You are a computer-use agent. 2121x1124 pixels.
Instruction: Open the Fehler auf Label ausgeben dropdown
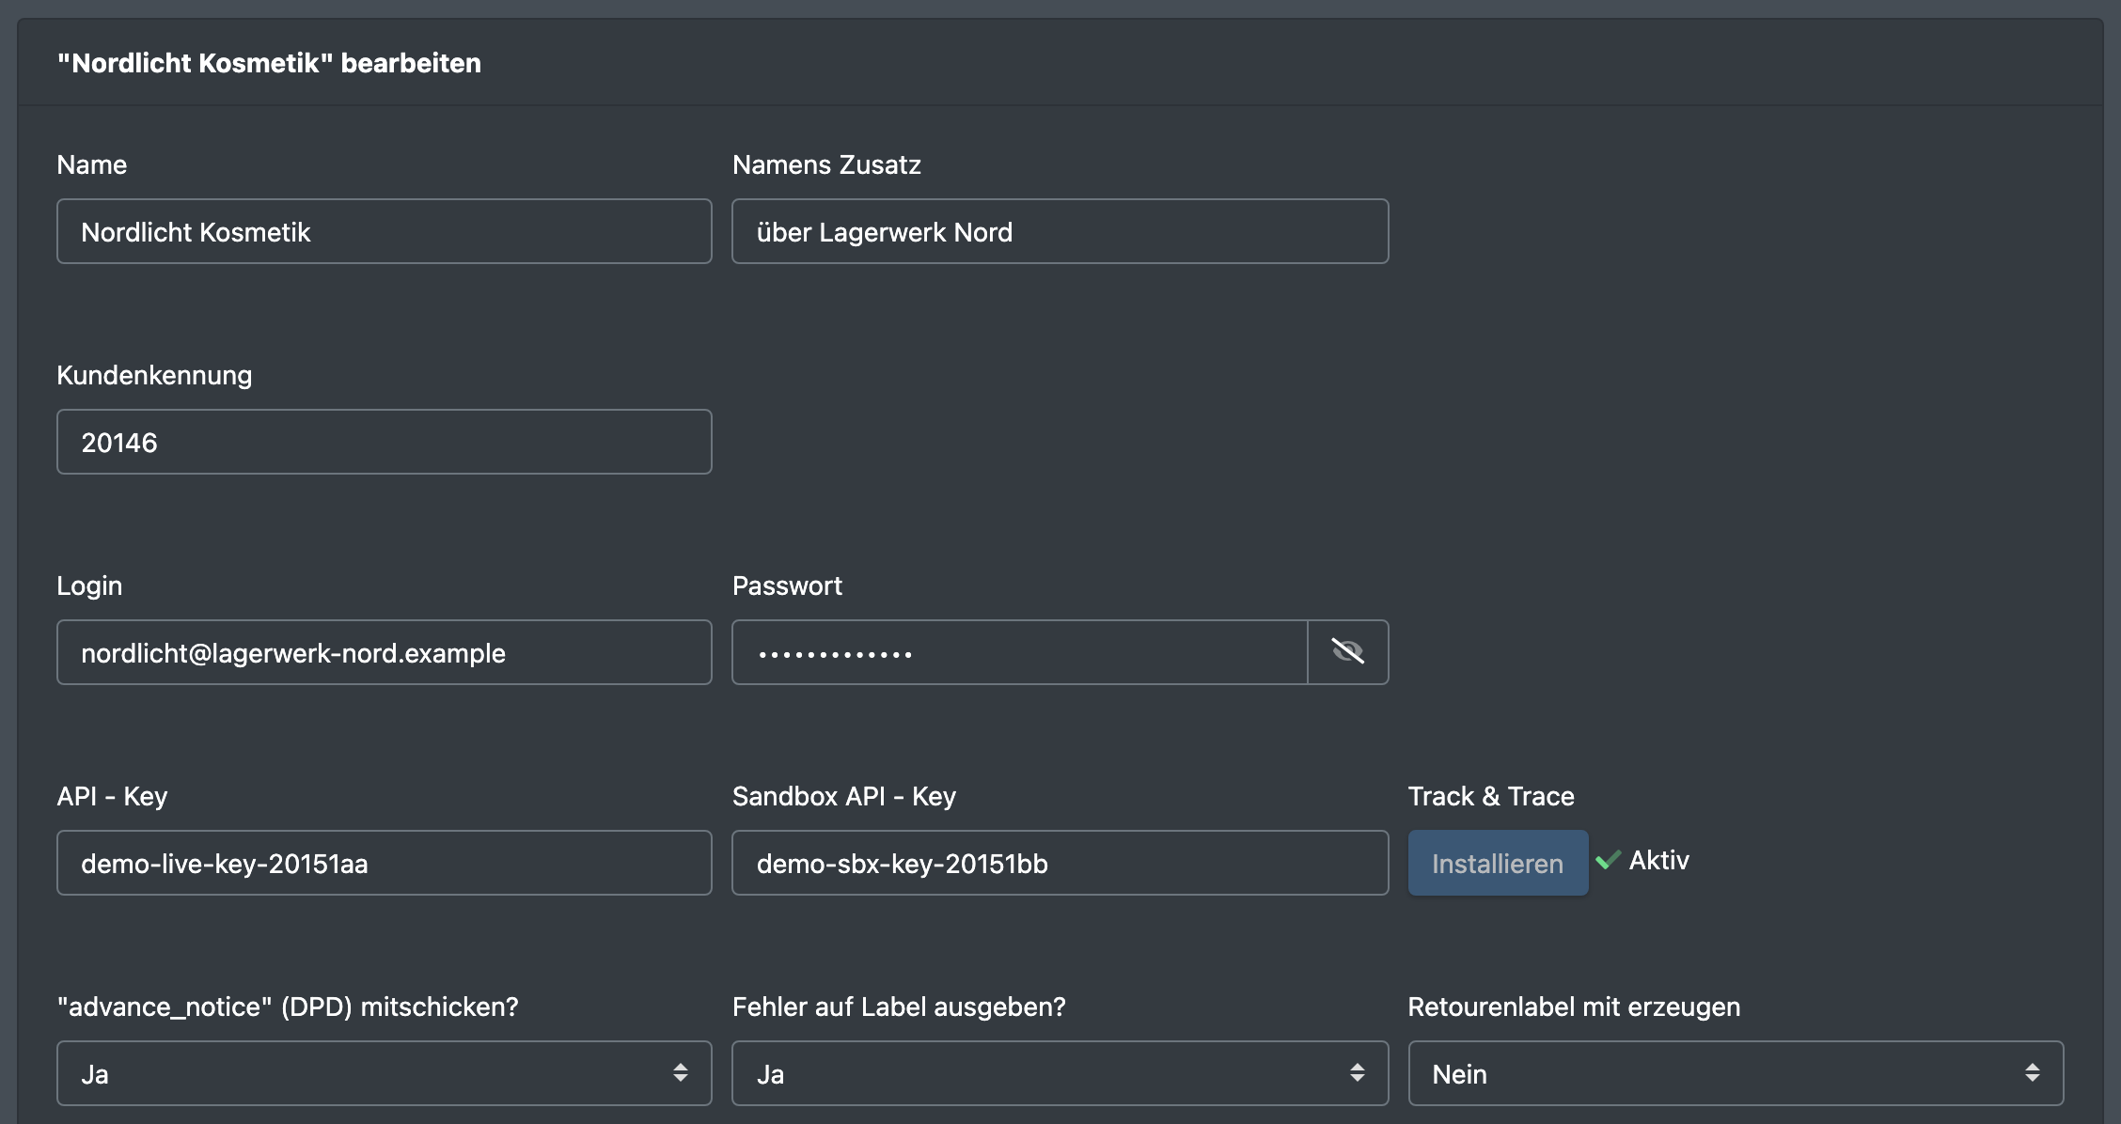point(1060,1073)
